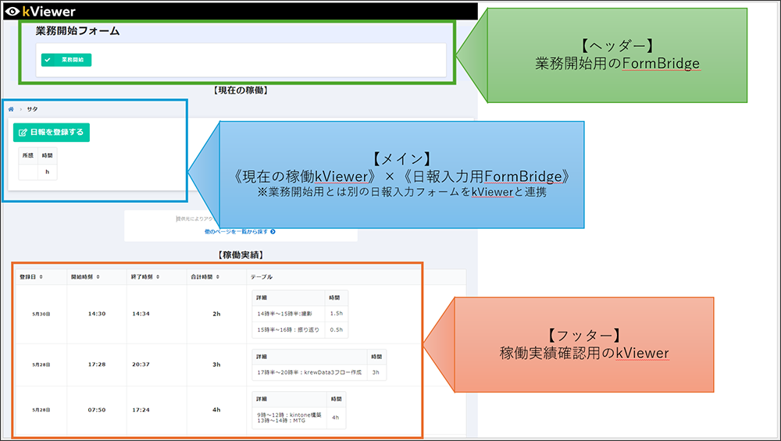Click the kViewer title text in header

coord(48,11)
